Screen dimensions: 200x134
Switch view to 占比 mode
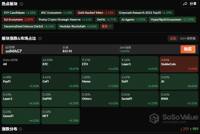tap(173, 38)
